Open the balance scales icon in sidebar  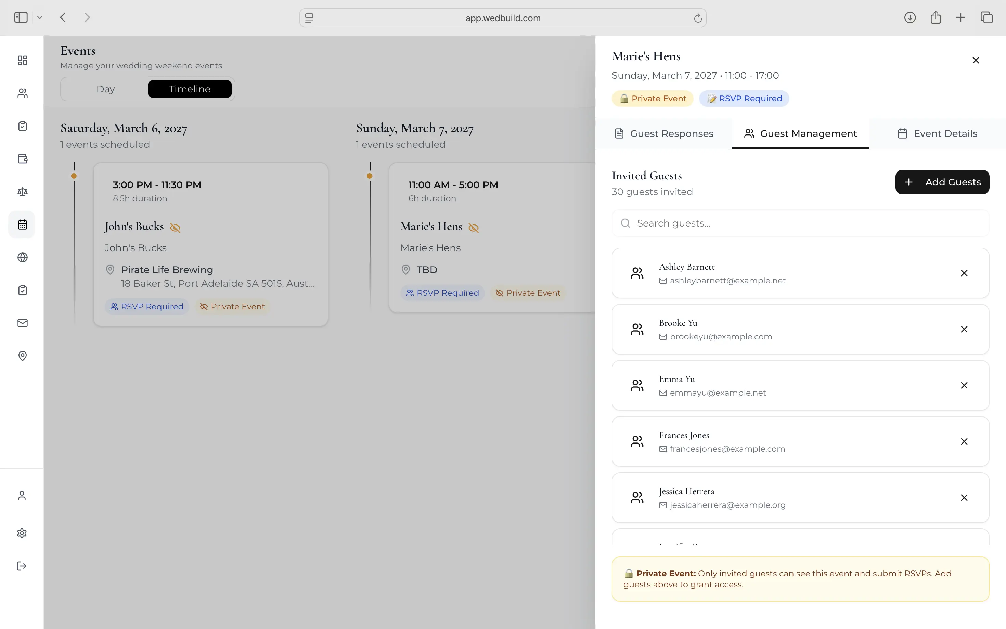23,192
